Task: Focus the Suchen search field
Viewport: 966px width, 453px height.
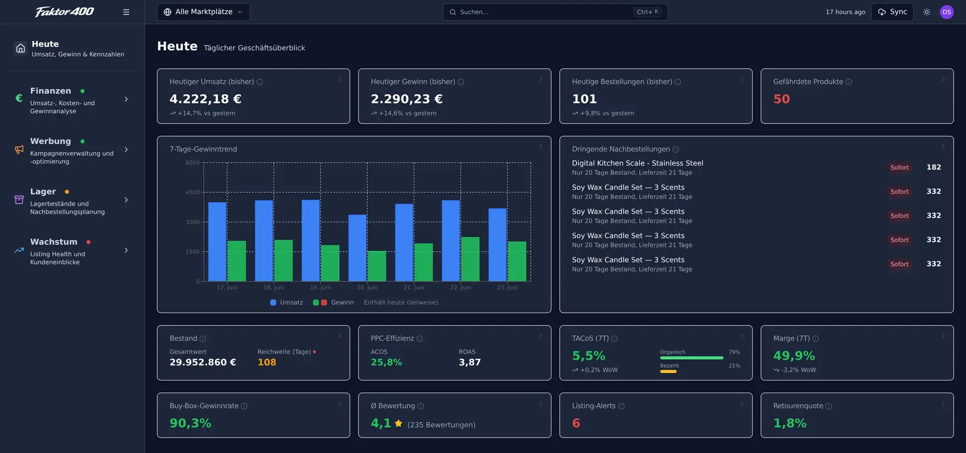Action: coord(555,12)
